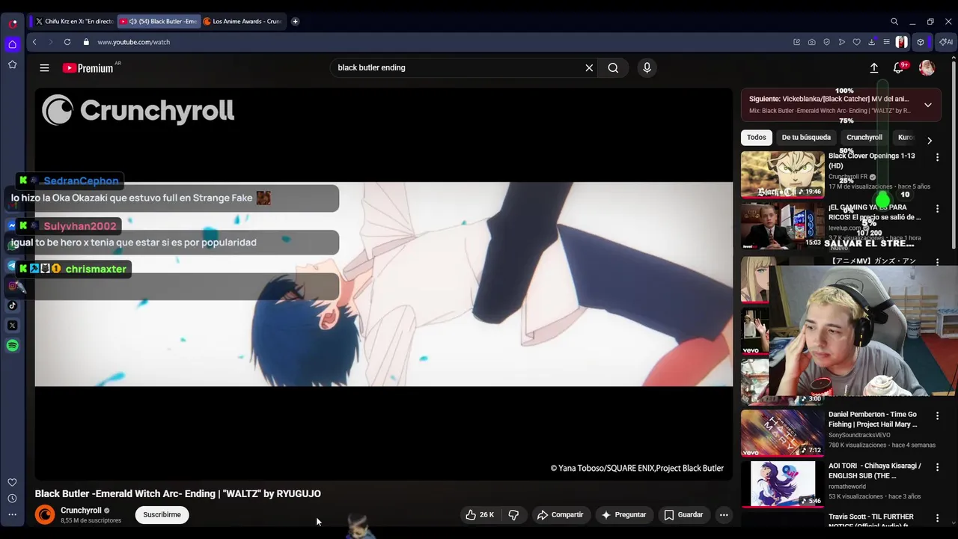Open the video's three-dots more actions menu
958x539 pixels.
click(724, 515)
